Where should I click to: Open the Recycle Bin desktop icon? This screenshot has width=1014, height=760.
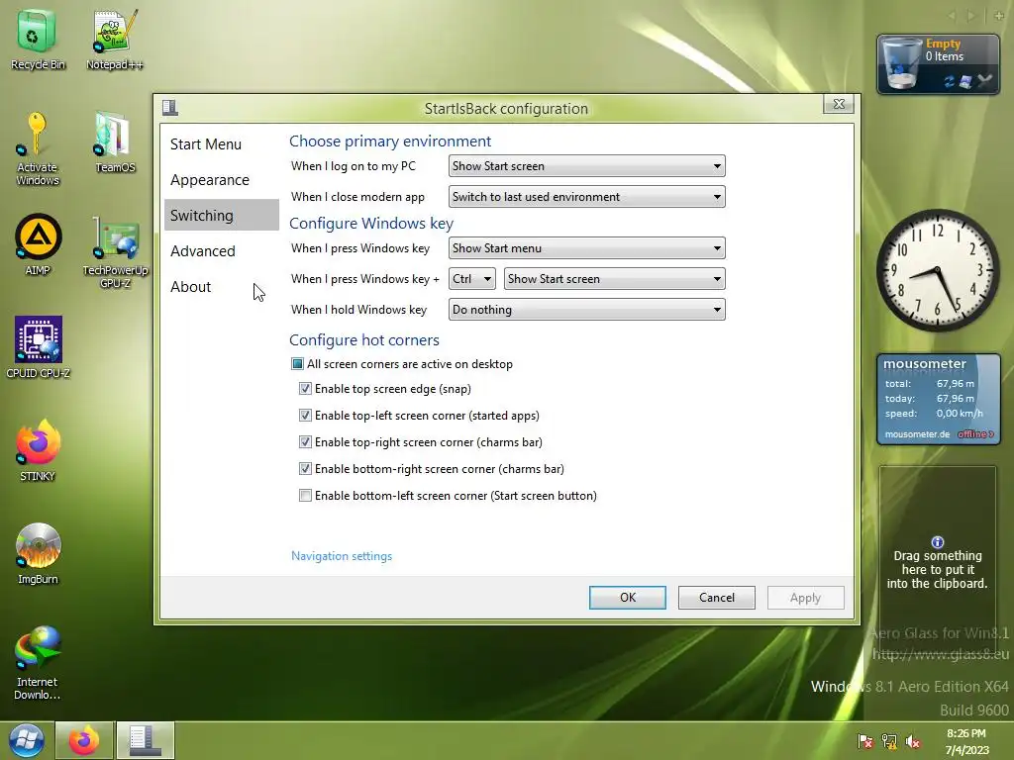click(x=37, y=39)
